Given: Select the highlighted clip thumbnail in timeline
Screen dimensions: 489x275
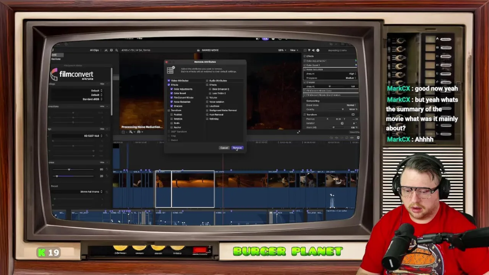Looking at the screenshot, I should click(x=185, y=189).
